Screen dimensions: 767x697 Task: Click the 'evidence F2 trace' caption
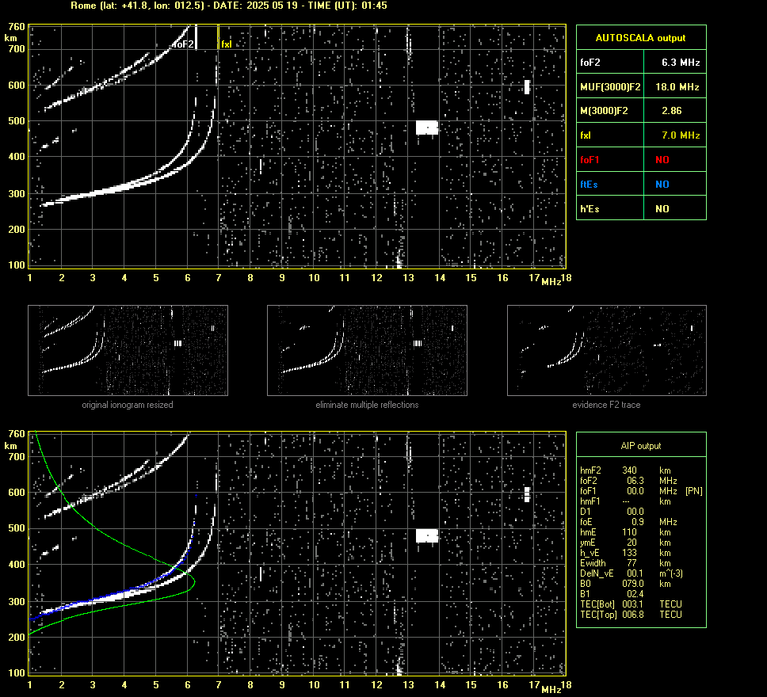pyautogui.click(x=606, y=405)
